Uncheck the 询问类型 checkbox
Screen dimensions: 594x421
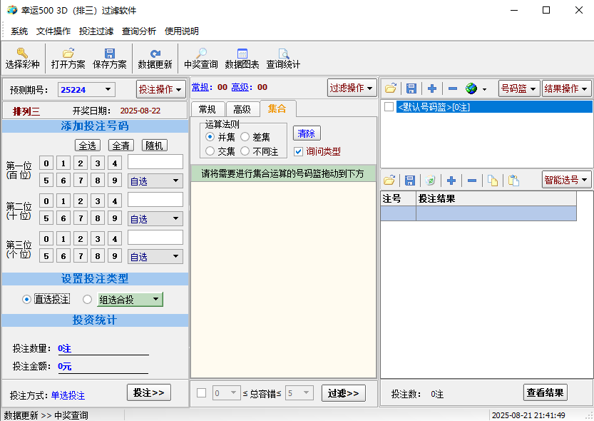pos(299,151)
